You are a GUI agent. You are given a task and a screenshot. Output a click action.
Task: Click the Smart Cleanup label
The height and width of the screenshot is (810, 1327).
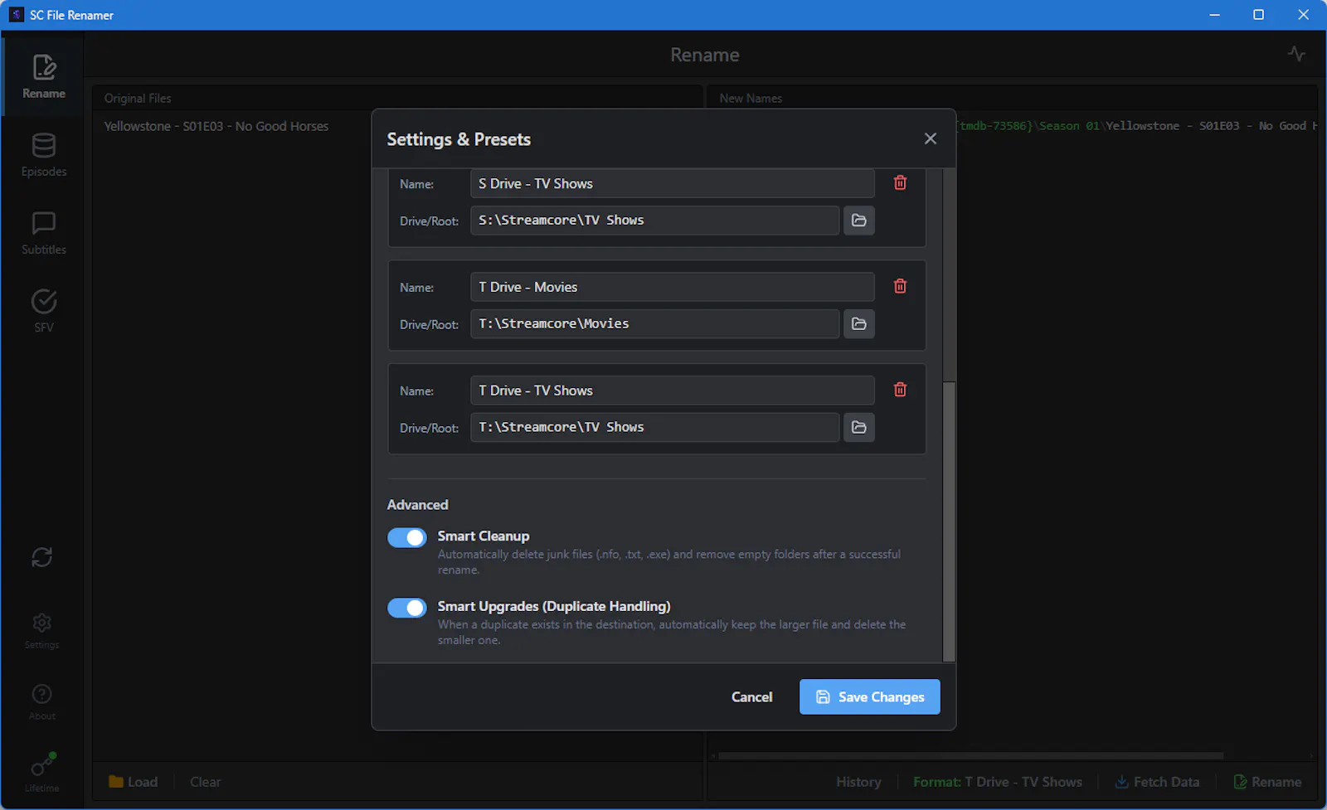tap(484, 536)
